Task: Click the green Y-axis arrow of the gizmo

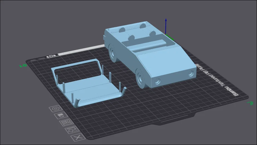Action: [170, 37]
